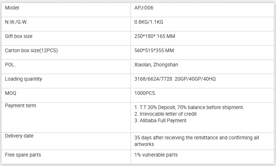The image size is (276, 166).
Task: Click the Gift box size label
Action: pos(19,36)
